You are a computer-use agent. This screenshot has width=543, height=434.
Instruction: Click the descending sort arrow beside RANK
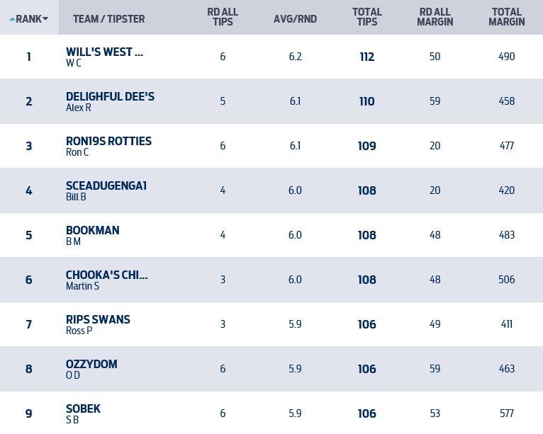coord(45,19)
